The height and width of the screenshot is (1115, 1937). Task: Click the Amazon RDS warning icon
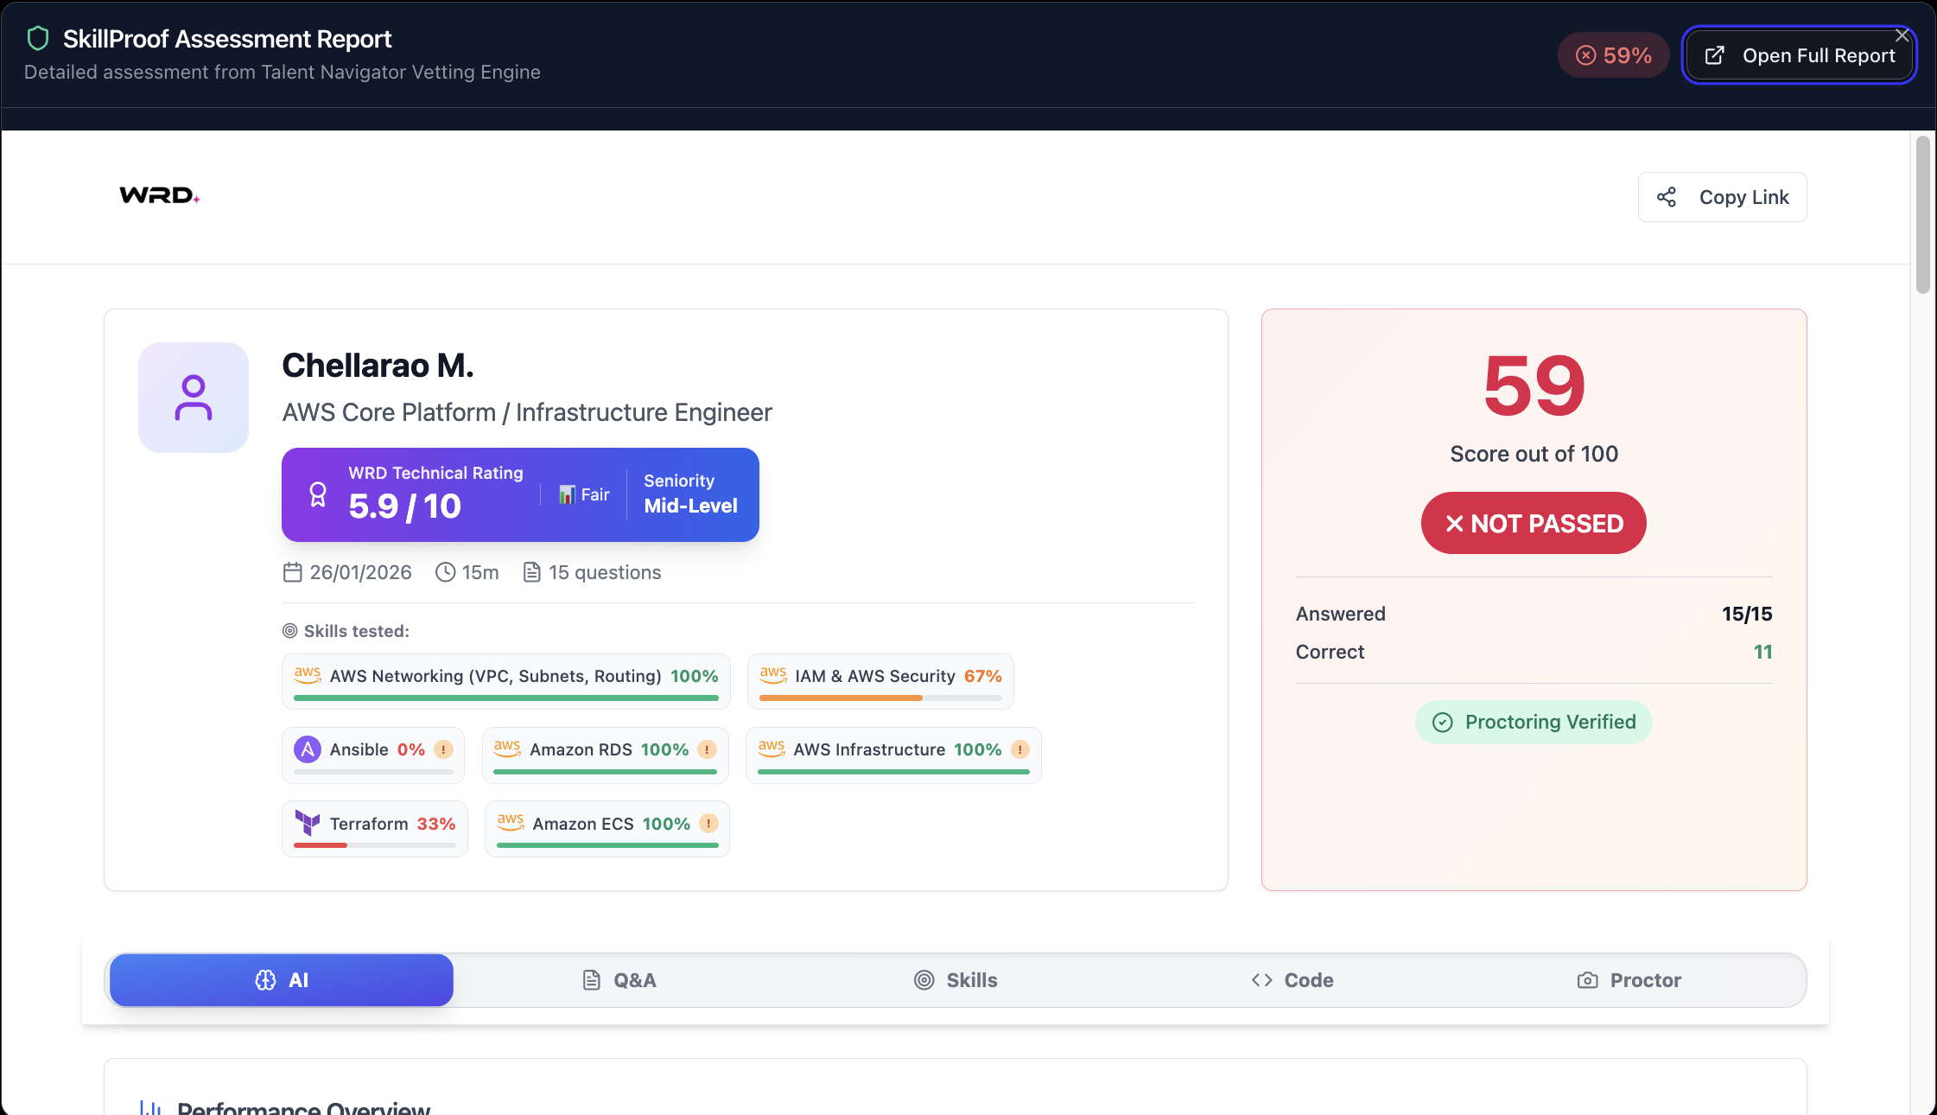tap(707, 749)
